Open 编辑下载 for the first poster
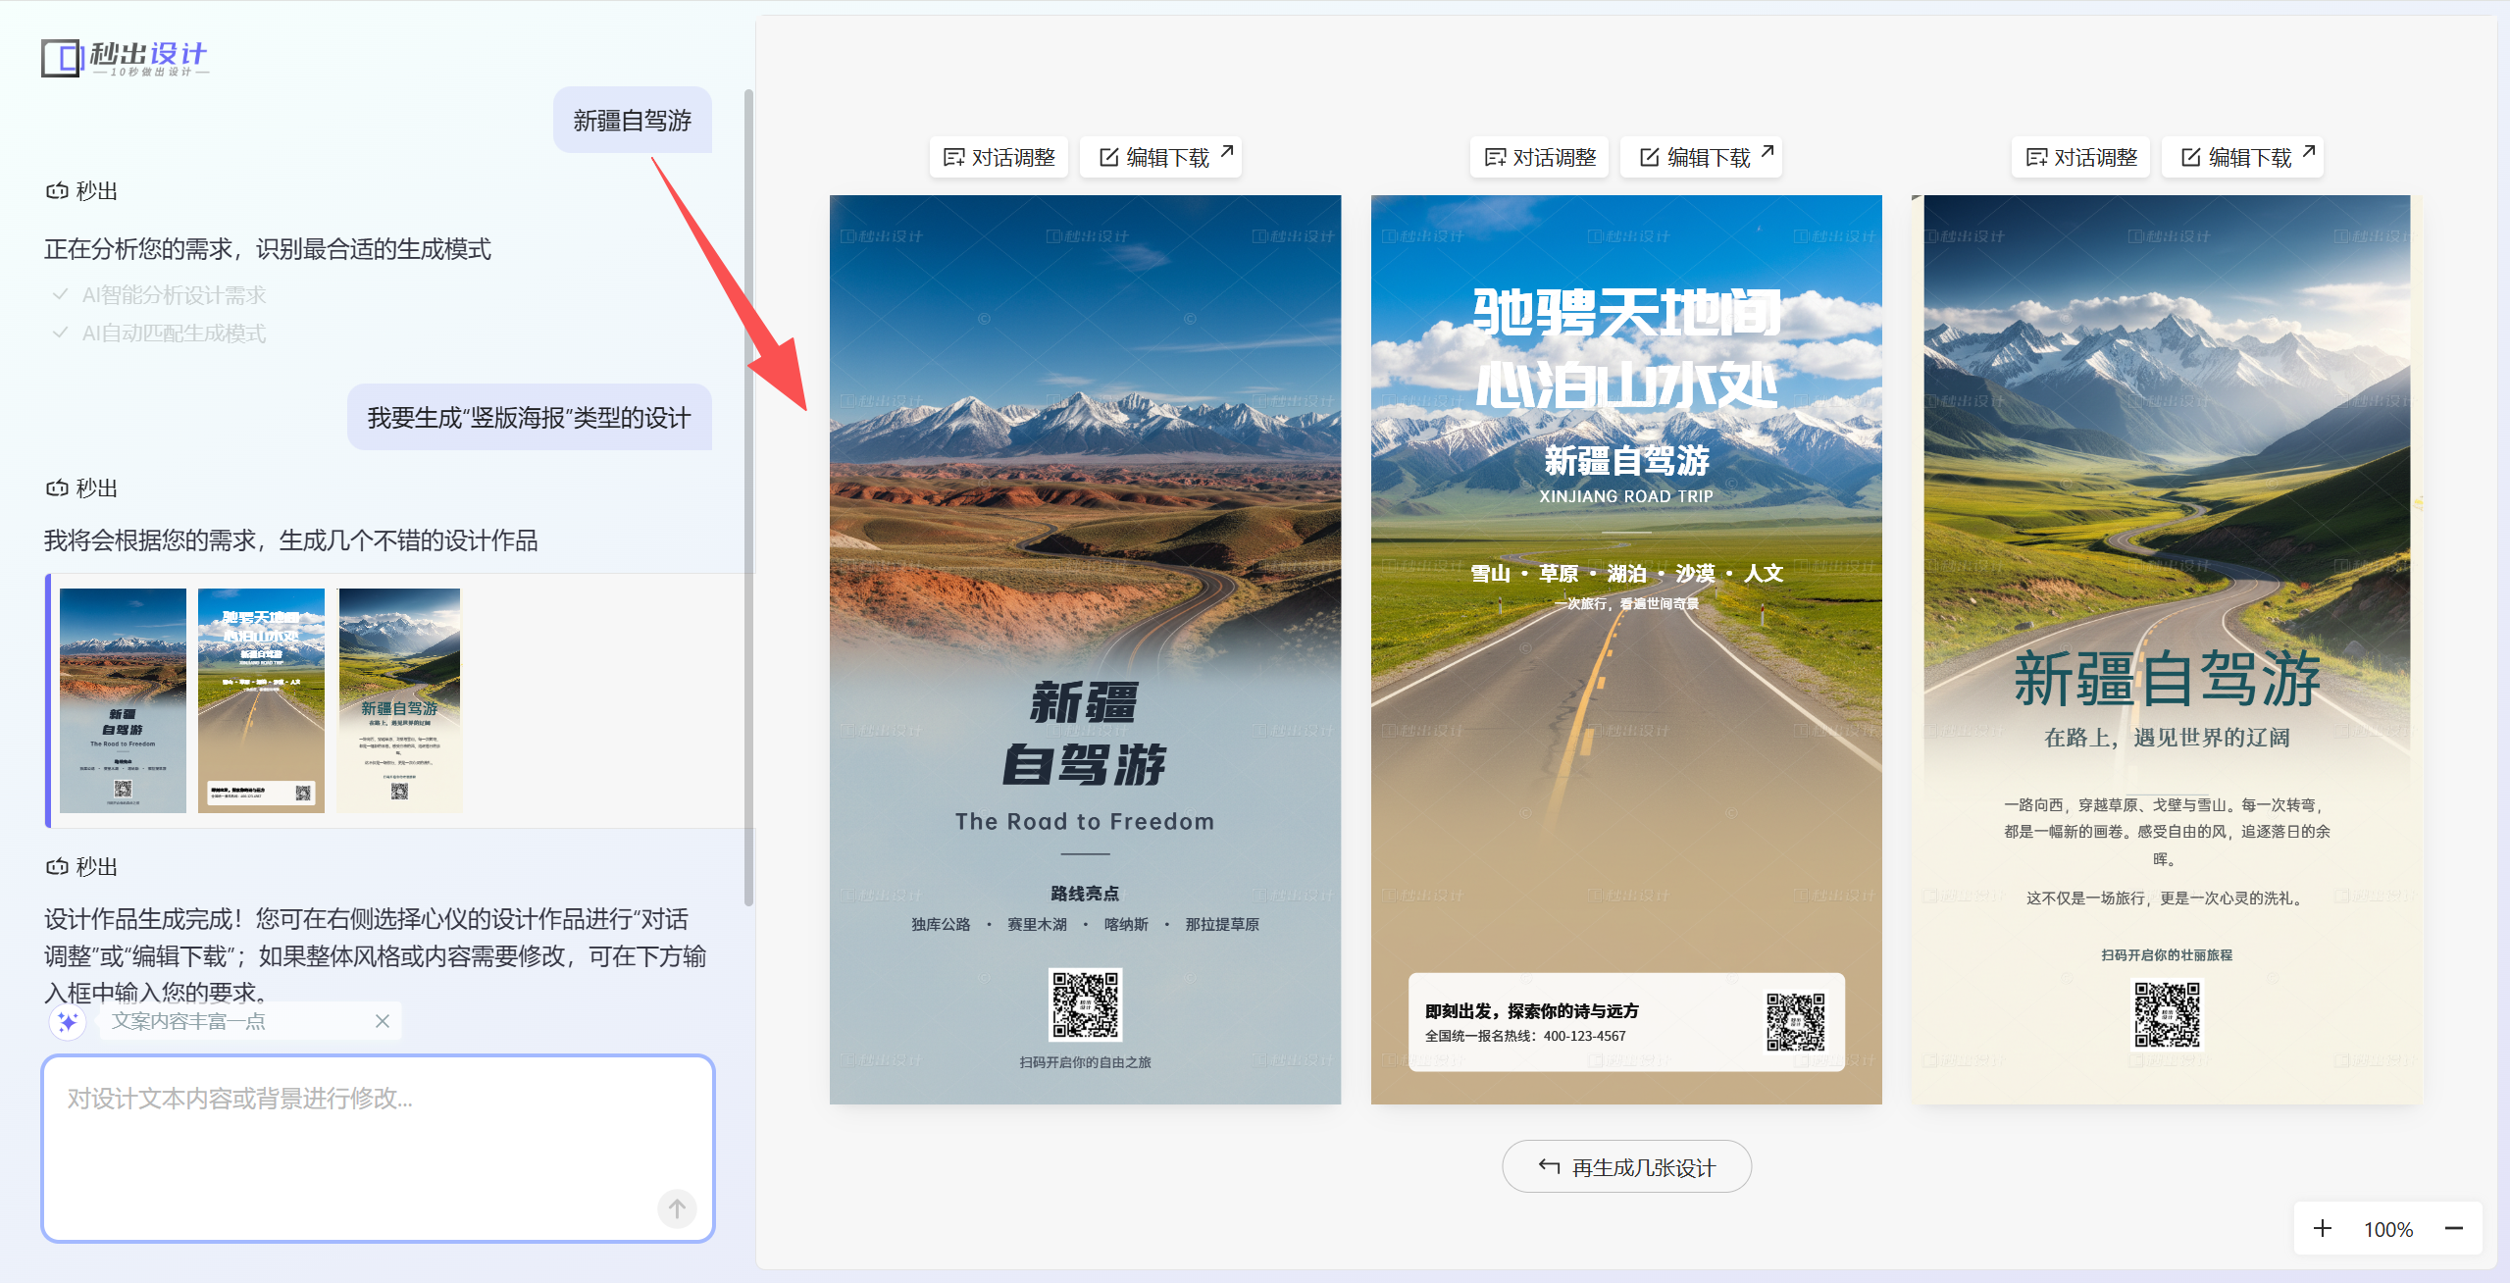2510x1283 pixels. click(x=1162, y=157)
